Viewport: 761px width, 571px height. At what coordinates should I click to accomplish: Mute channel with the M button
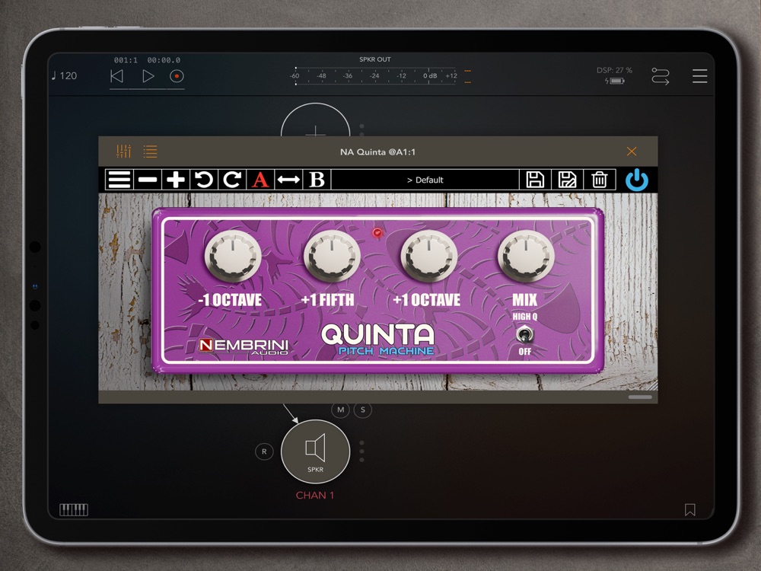click(x=341, y=410)
